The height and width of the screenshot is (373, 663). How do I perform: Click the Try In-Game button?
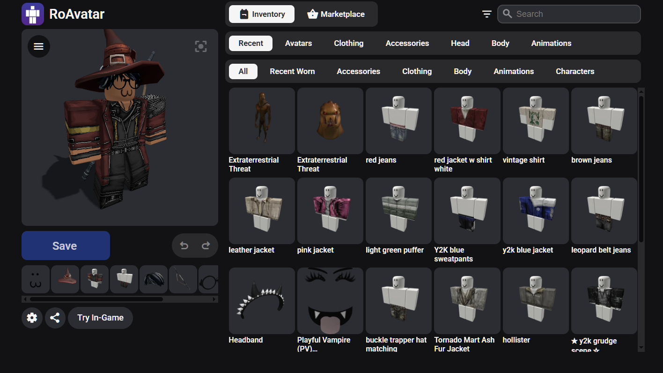point(100,318)
